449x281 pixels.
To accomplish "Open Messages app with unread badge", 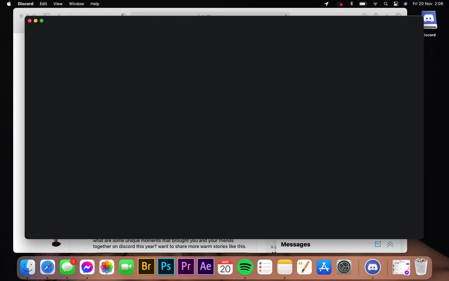I will tap(67, 267).
